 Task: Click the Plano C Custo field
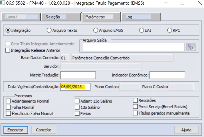tap(181, 87)
